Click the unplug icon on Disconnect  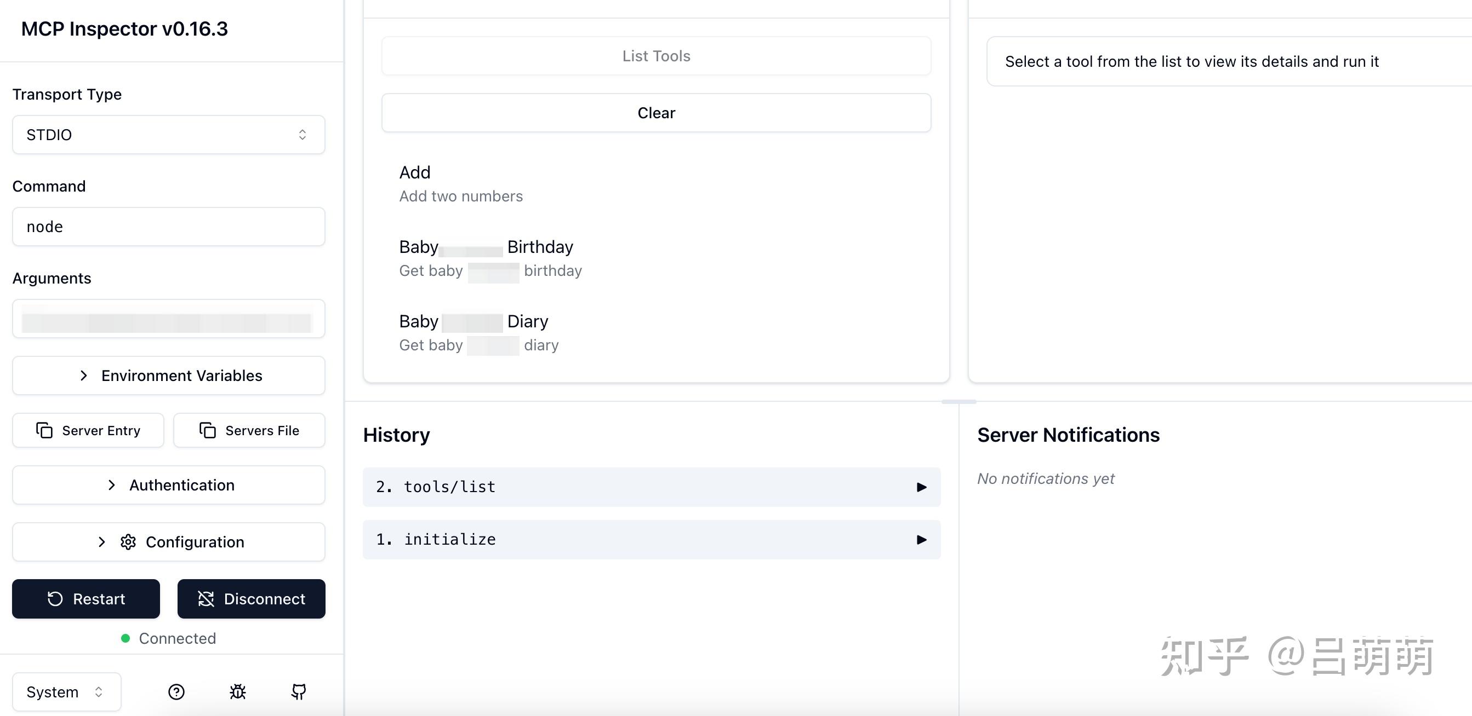pyautogui.click(x=206, y=599)
